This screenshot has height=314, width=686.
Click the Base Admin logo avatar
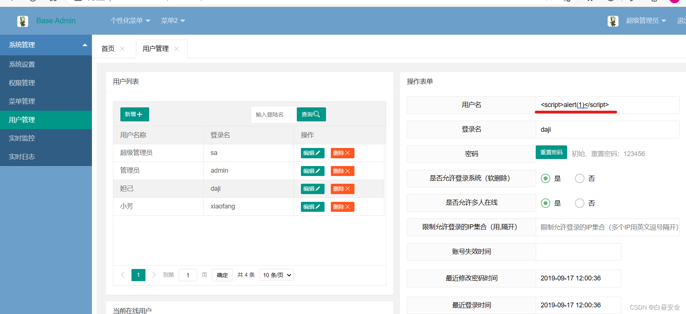[23, 21]
